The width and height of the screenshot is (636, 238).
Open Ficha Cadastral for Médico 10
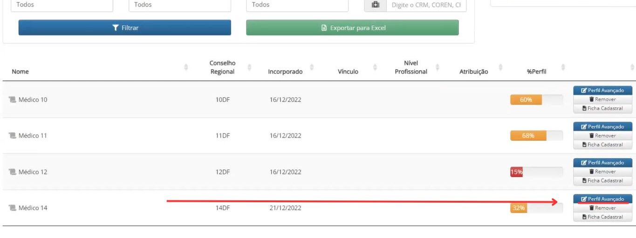click(602, 108)
